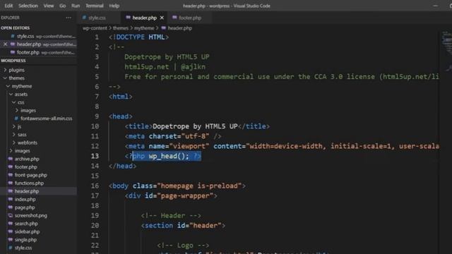Open archive.php in the explorer
This screenshot has width=452, height=254.
27,159
